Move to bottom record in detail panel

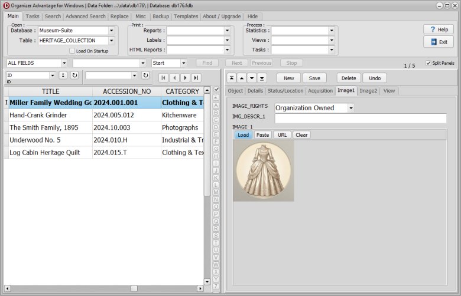(x=262, y=78)
